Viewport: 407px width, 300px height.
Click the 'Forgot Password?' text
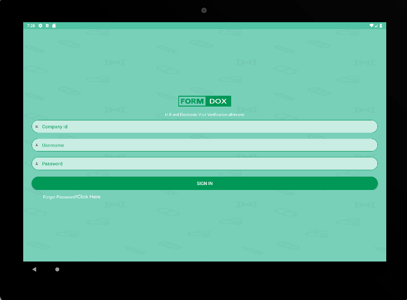coord(60,197)
